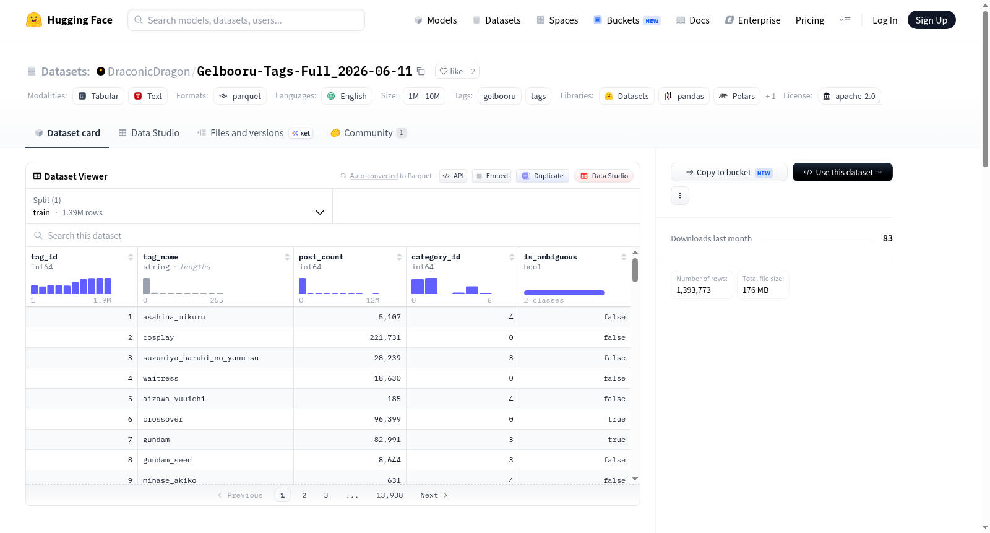Open Models in the top navigation

436,20
